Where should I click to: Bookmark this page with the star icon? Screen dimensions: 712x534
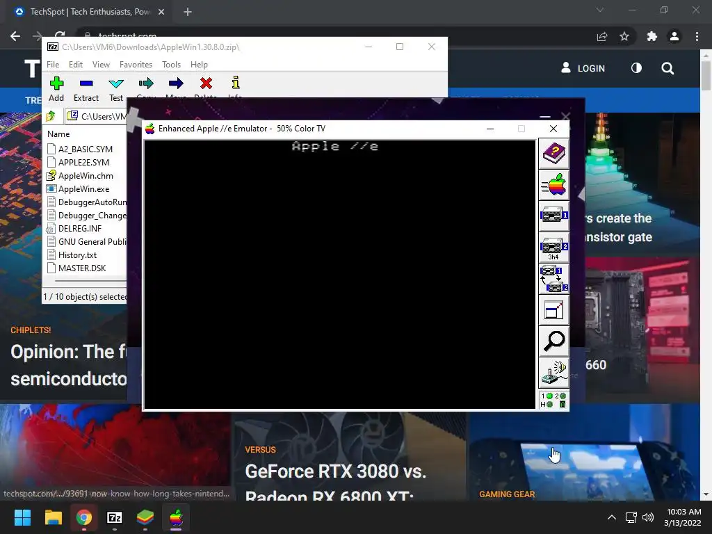click(624, 36)
